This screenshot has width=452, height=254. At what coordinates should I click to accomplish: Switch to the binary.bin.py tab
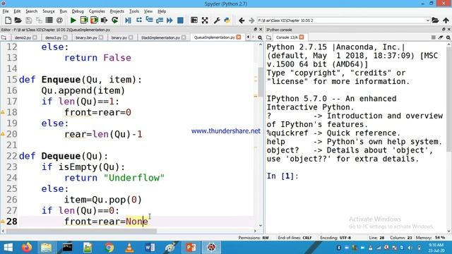pyautogui.click(x=86, y=37)
